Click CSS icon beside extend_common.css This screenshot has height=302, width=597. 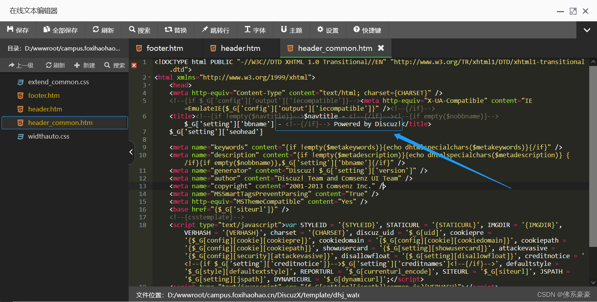tap(20, 82)
